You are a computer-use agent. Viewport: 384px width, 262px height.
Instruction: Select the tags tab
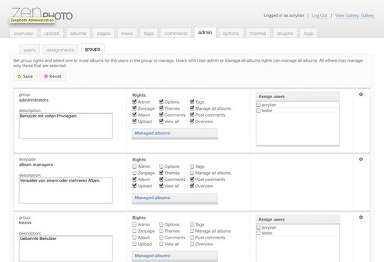[148, 34]
